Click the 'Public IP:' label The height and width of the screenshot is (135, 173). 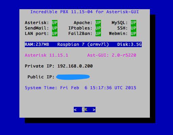coord(41,77)
